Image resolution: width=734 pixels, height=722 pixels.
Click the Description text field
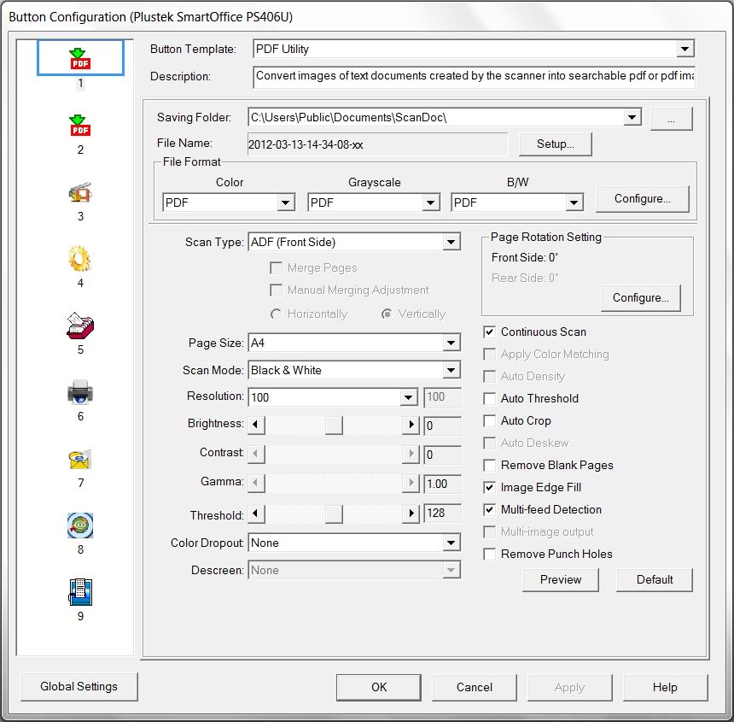coord(474,77)
